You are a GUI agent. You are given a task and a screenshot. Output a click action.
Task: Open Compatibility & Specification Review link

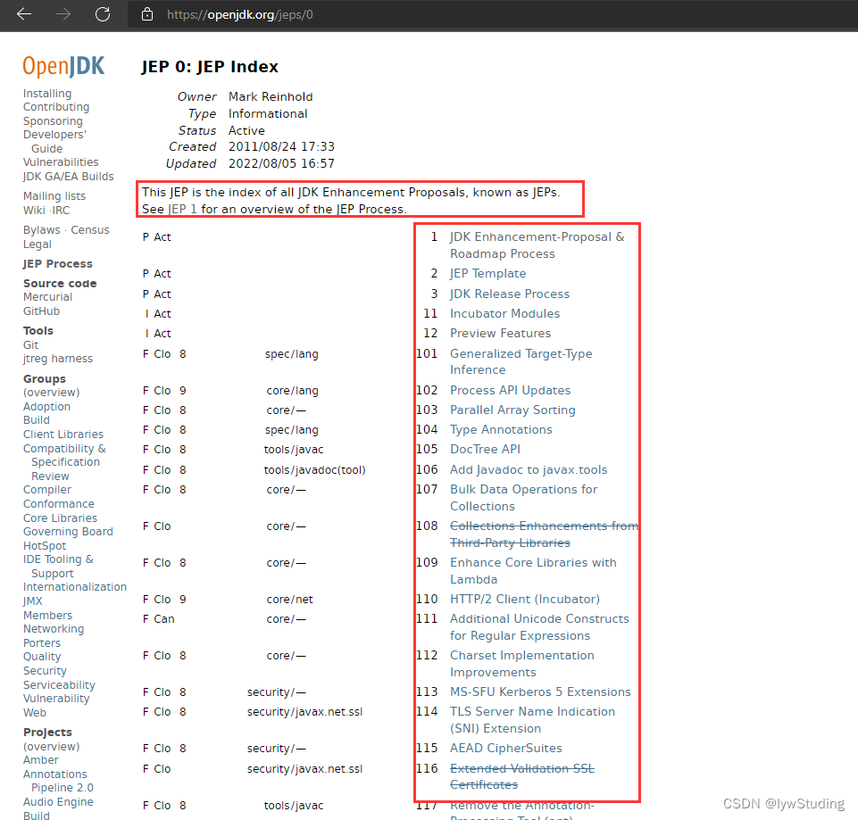(64, 462)
